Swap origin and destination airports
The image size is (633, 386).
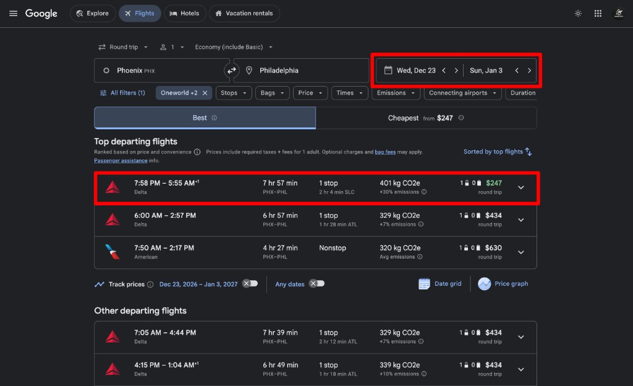231,71
